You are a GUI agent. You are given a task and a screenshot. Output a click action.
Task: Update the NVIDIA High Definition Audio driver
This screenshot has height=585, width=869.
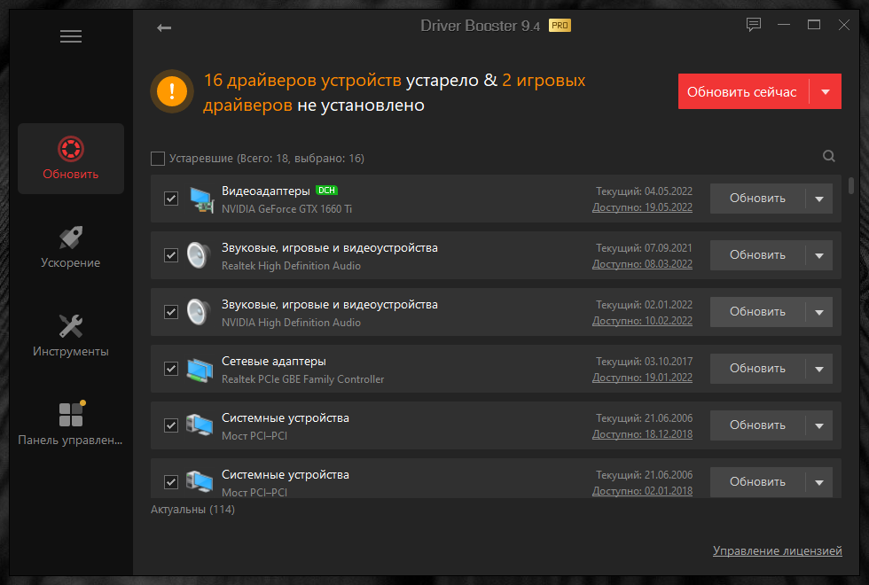point(757,312)
